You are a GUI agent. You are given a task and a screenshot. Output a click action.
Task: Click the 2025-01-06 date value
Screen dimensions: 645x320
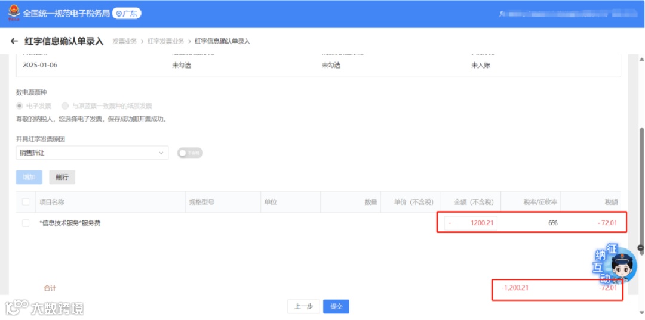point(40,65)
